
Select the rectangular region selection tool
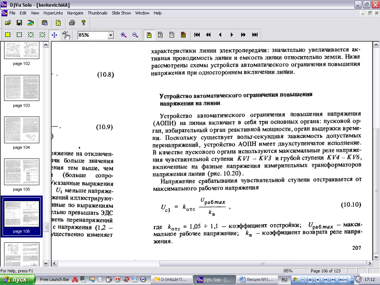pos(8,35)
